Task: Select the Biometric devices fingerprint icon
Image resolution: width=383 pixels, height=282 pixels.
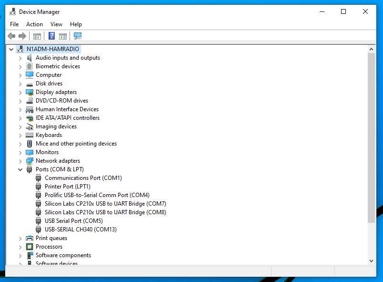Action: [x=30, y=66]
